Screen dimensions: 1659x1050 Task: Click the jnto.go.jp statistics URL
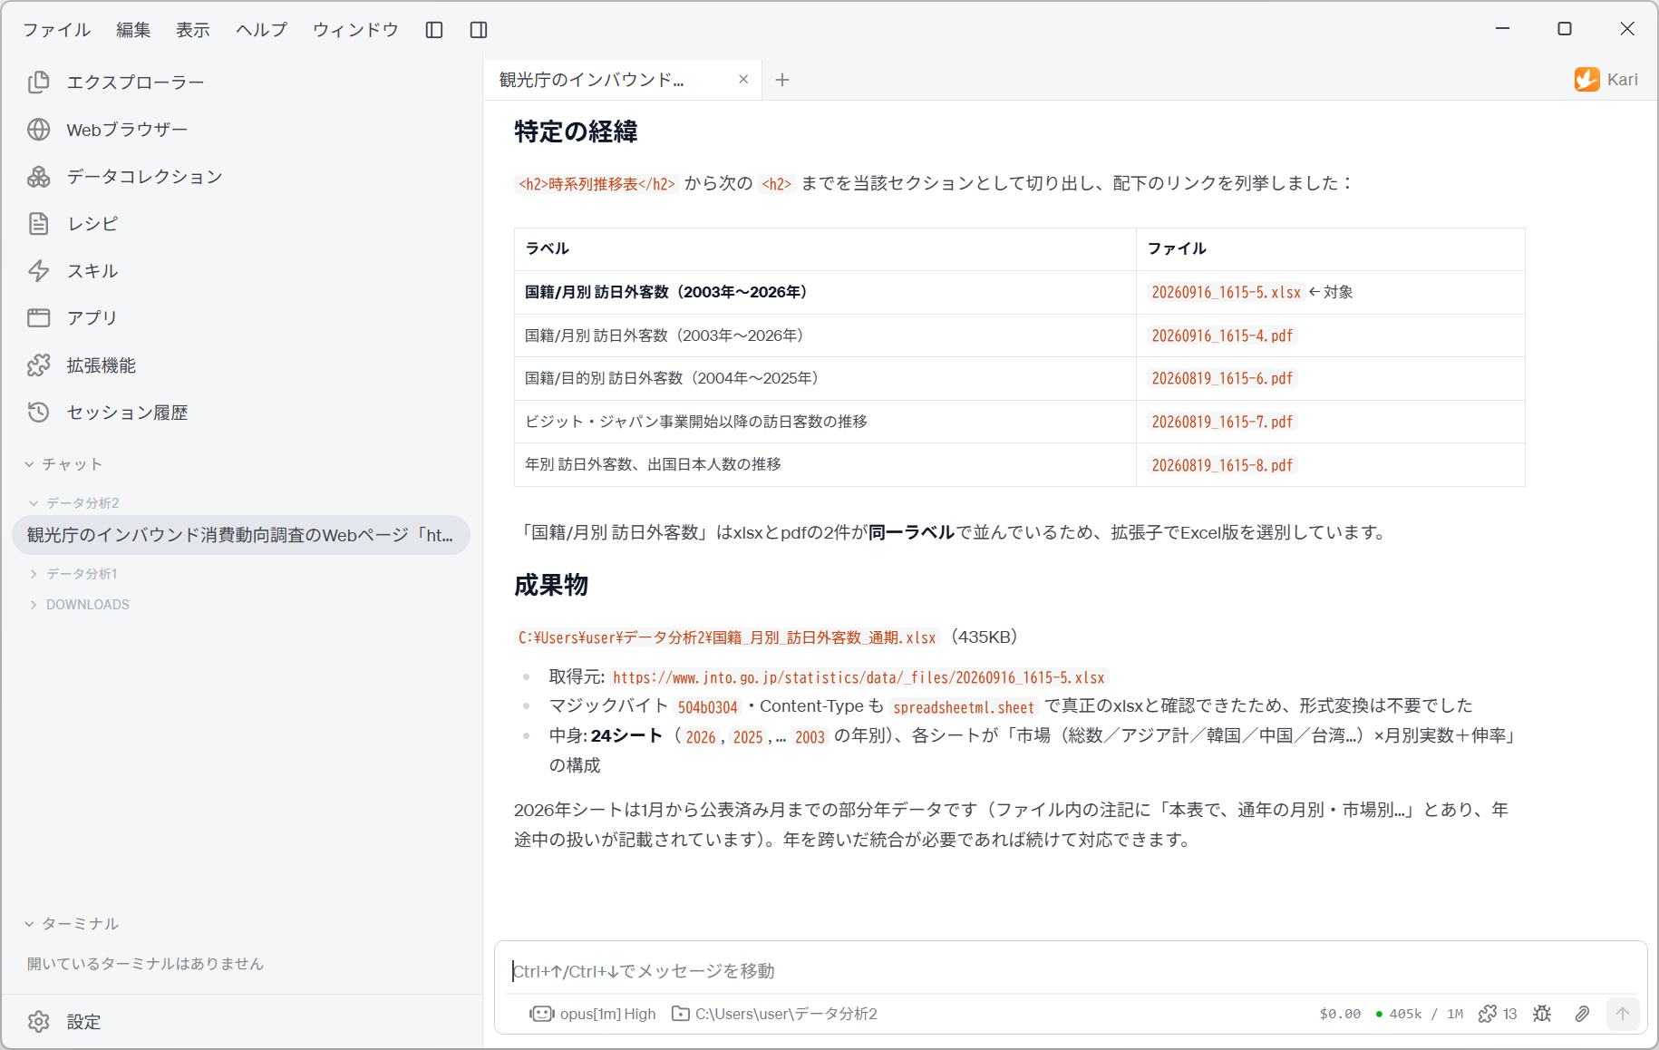pyautogui.click(x=859, y=677)
